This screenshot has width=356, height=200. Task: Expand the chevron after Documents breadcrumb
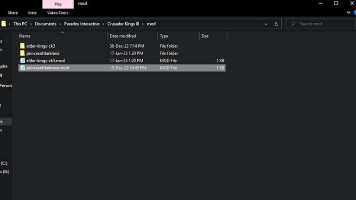coord(60,24)
